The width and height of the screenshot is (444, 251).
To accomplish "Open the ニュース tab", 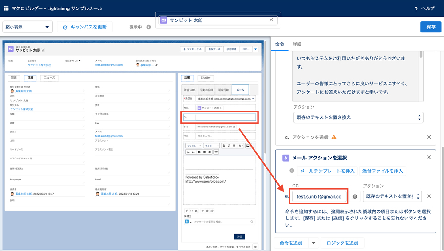I will [x=49, y=78].
